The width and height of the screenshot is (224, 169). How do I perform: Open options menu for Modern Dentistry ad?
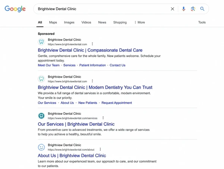click(92, 81)
